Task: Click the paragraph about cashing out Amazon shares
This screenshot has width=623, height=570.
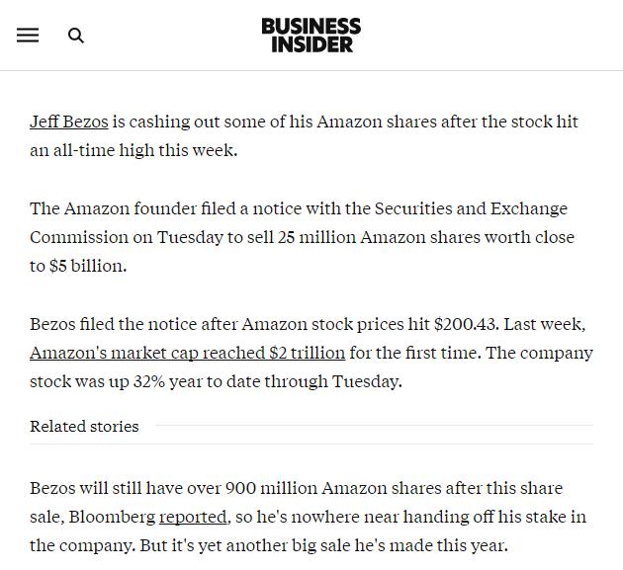Action: [x=304, y=135]
